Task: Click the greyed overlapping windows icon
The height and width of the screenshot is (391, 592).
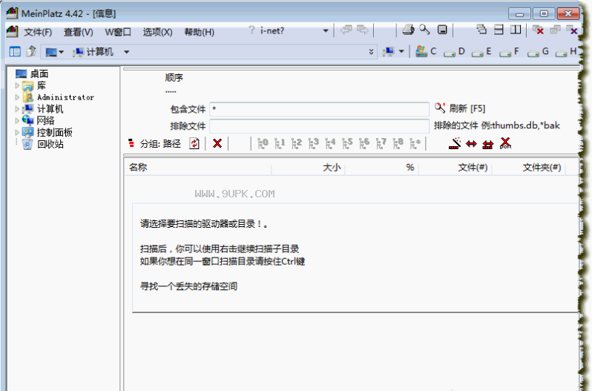Action: click(555, 30)
